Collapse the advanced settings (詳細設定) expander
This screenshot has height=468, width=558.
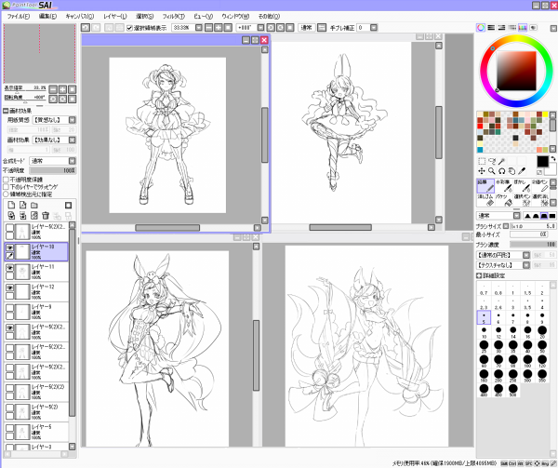(x=479, y=275)
